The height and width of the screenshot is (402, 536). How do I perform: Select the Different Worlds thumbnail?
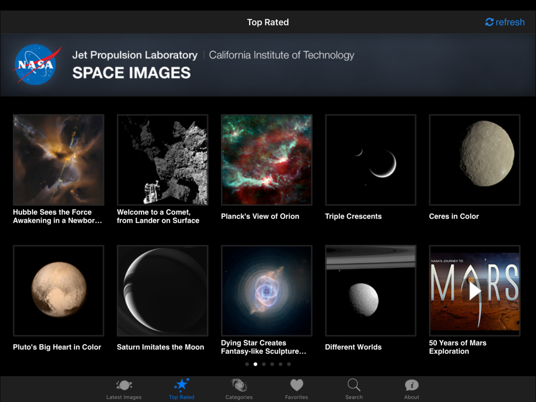370,291
